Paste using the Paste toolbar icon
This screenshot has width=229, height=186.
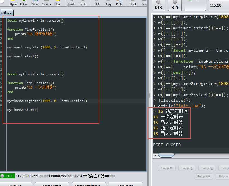point(119,3)
